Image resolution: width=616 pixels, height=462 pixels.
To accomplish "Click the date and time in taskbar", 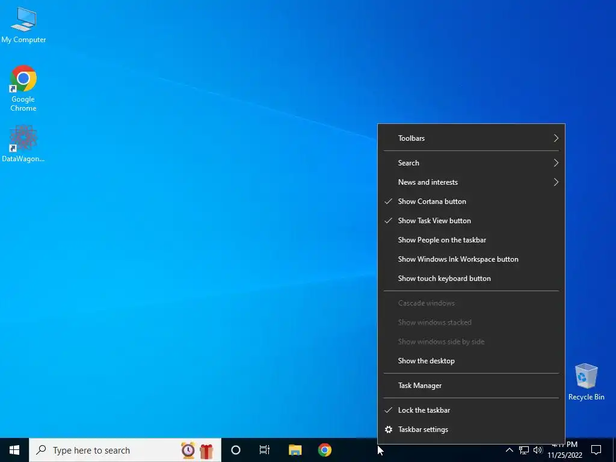I will click(x=565, y=450).
